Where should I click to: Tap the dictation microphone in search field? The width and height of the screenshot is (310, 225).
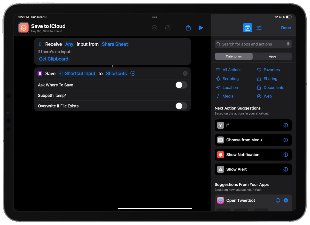click(288, 44)
